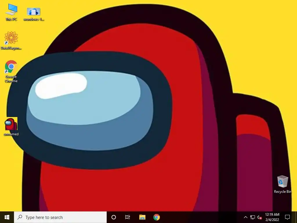Open the clock showing 12:19 AM
The width and height of the screenshot is (297, 223).
pyautogui.click(x=272, y=217)
